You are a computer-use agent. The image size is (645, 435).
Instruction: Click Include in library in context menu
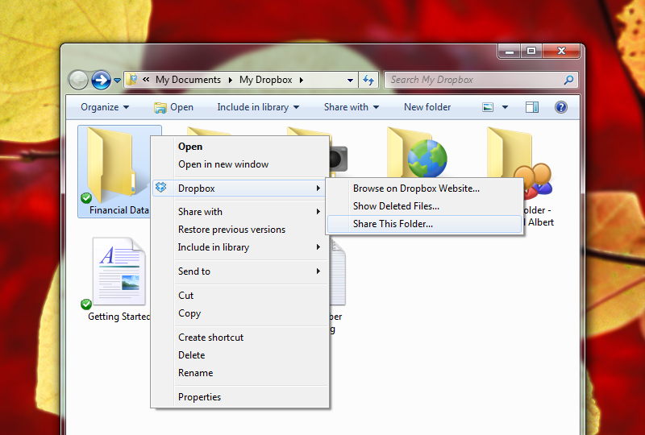240,247
